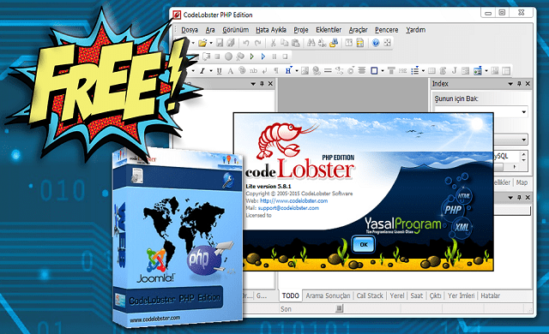Image resolution: width=549 pixels, height=334 pixels.
Task: Click the replace text icon
Action: [323, 43]
